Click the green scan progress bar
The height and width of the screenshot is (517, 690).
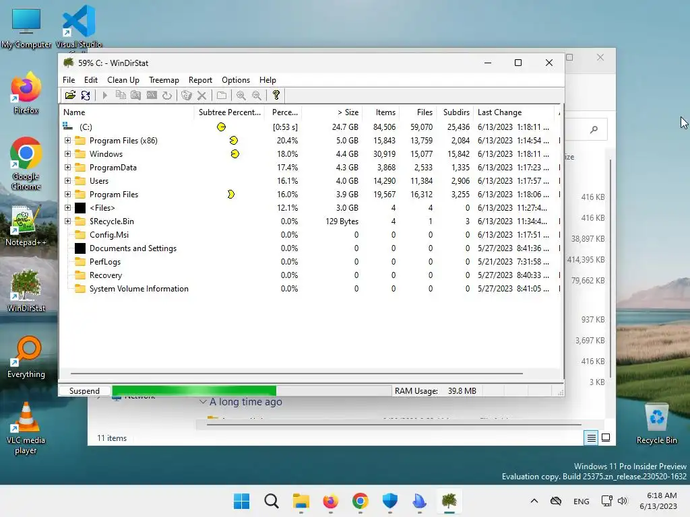click(194, 391)
